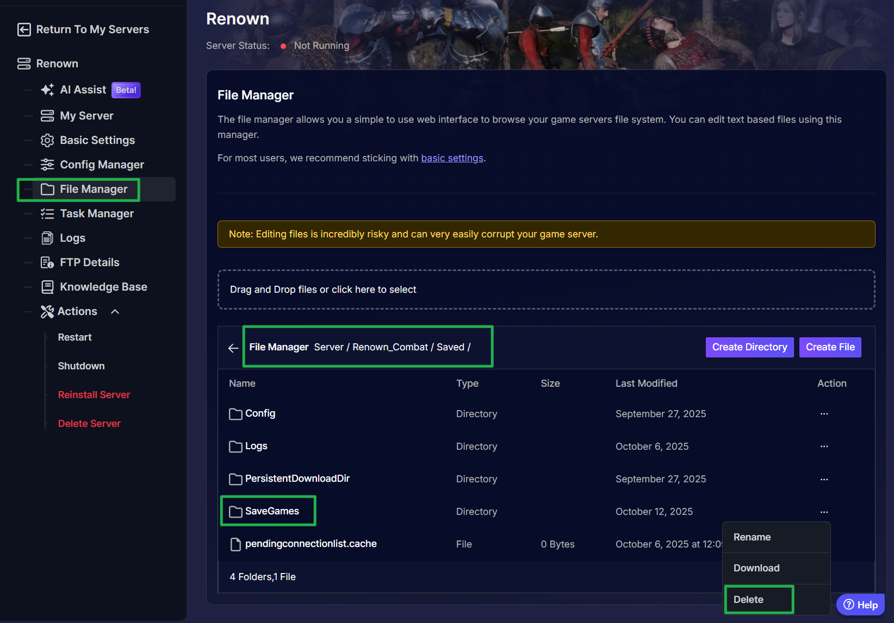This screenshot has width=894, height=623.
Task: Collapse the Actions section chevron
Action: 115,311
